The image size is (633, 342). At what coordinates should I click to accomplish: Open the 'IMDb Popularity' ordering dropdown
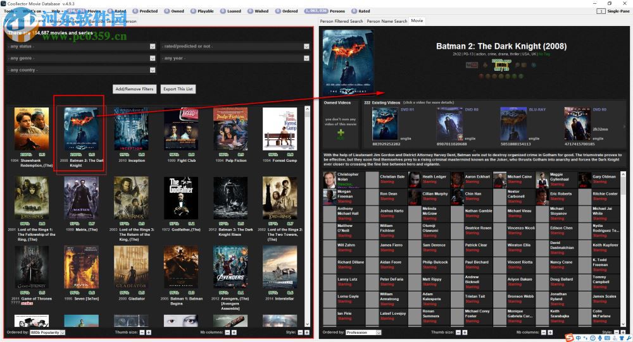[x=47, y=333]
